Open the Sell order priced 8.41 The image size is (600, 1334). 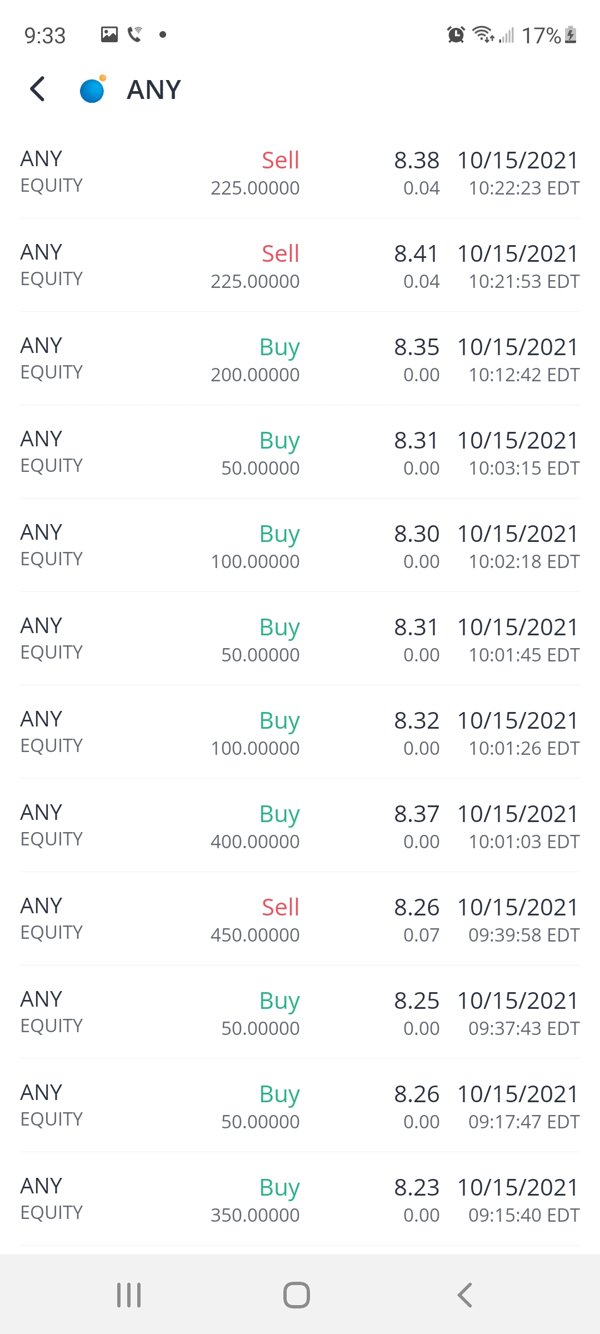pos(300,266)
